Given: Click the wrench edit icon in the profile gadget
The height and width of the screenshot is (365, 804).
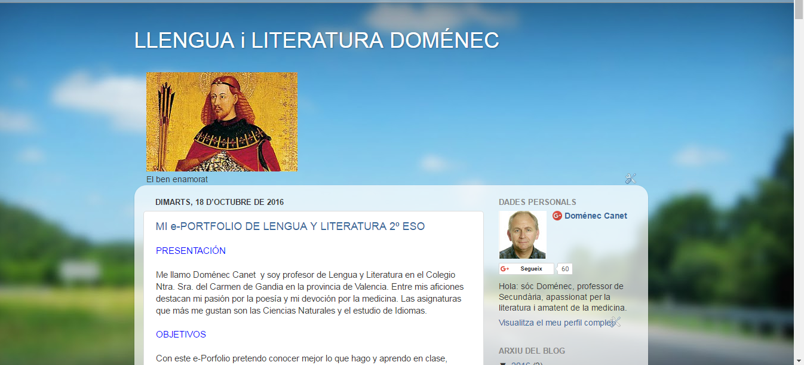Looking at the screenshot, I should click(616, 321).
